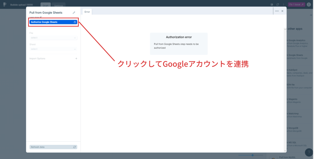Open the Learn more link
This screenshot has height=159, width=314.
35,17
